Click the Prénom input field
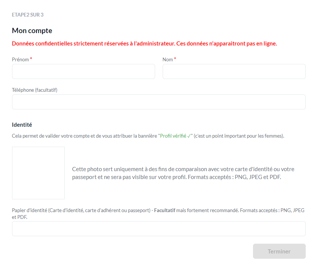 pyautogui.click(x=84, y=71)
